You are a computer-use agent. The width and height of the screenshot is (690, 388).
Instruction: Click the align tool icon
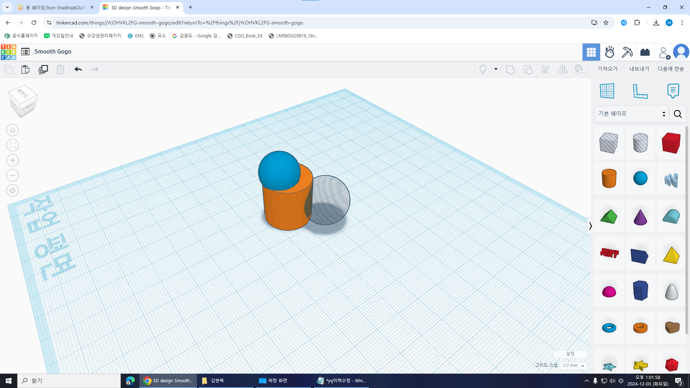pyautogui.click(x=545, y=69)
